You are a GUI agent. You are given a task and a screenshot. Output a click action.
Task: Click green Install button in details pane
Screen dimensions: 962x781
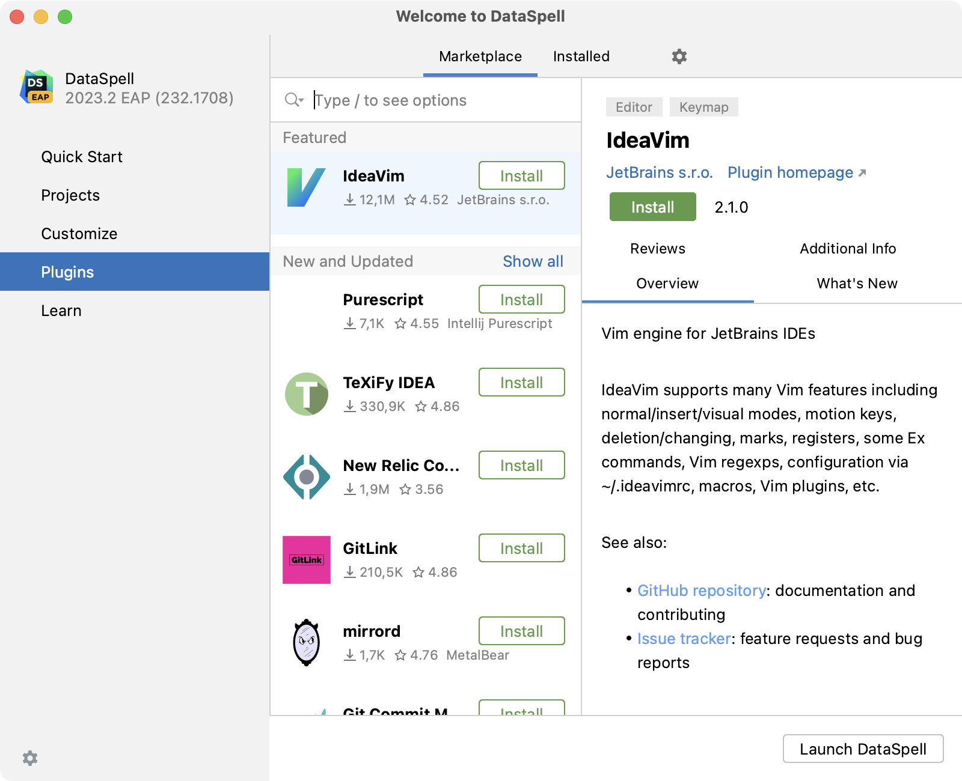point(653,207)
